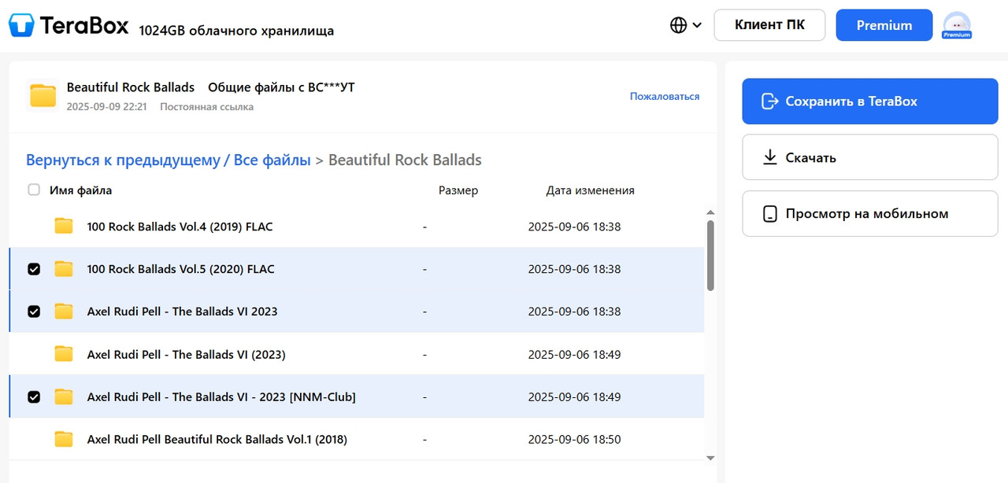Open folder Axel Rudi Pell - The Ballads VI 2023

182,312
